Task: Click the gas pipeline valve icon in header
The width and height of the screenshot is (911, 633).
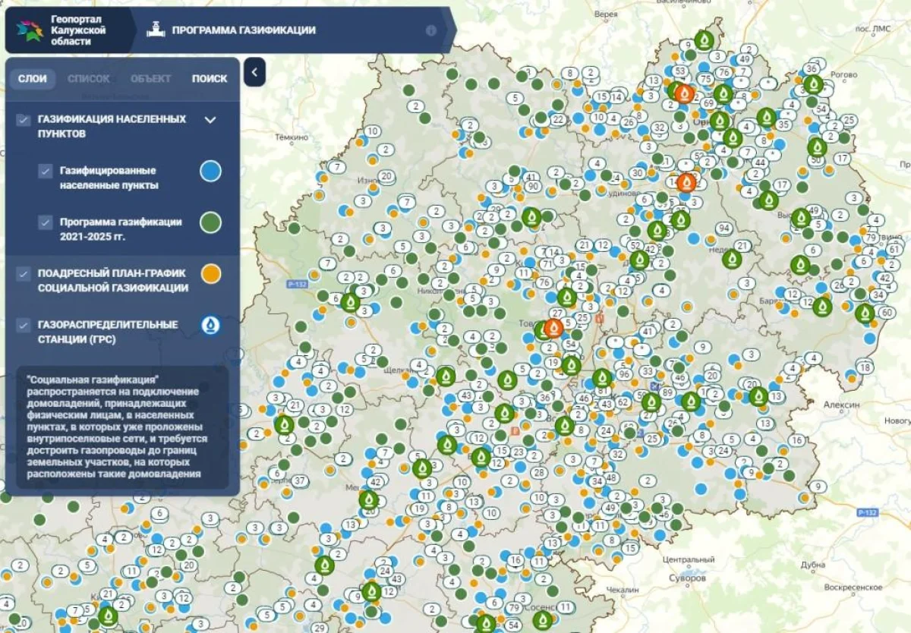Action: [x=156, y=30]
